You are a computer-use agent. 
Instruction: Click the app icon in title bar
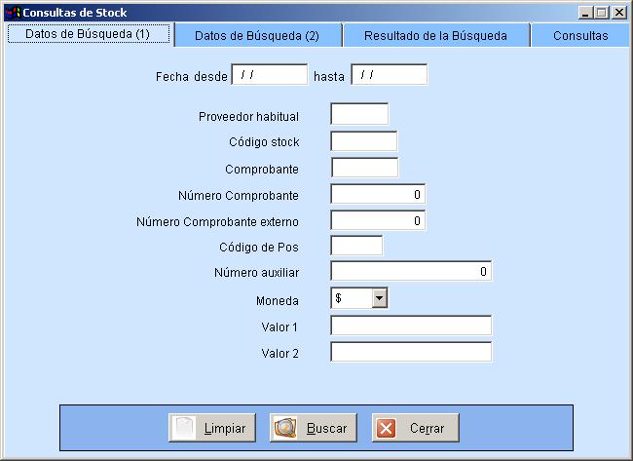12,13
